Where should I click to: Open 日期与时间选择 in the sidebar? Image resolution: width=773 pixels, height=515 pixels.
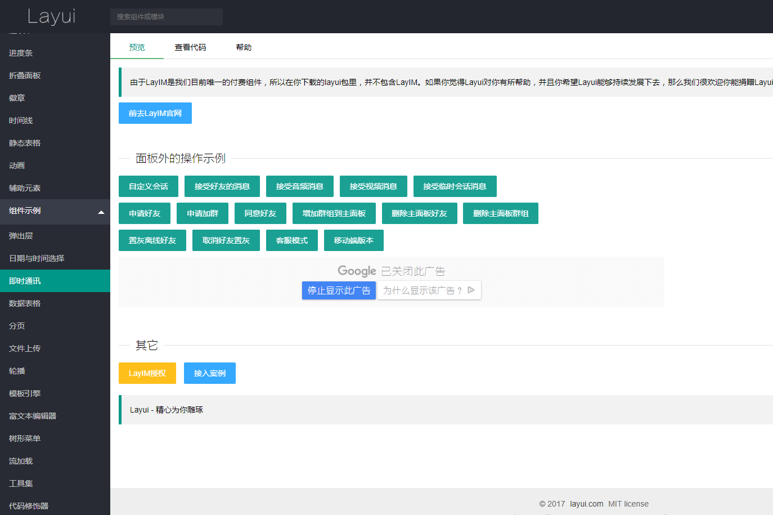click(55, 258)
